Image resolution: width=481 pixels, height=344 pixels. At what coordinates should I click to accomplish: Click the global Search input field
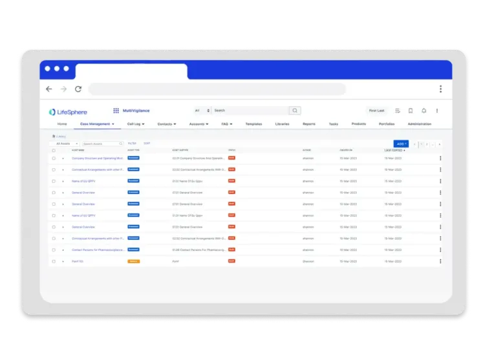[250, 111]
